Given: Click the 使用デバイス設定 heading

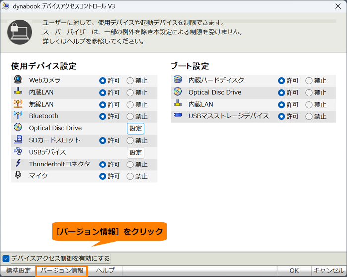Looking at the screenshot, I should pyautogui.click(x=44, y=66).
